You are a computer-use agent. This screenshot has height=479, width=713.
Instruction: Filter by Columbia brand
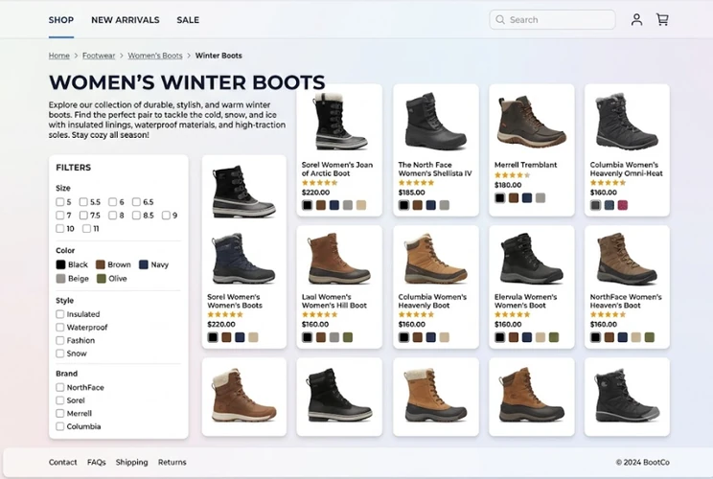[60, 426]
